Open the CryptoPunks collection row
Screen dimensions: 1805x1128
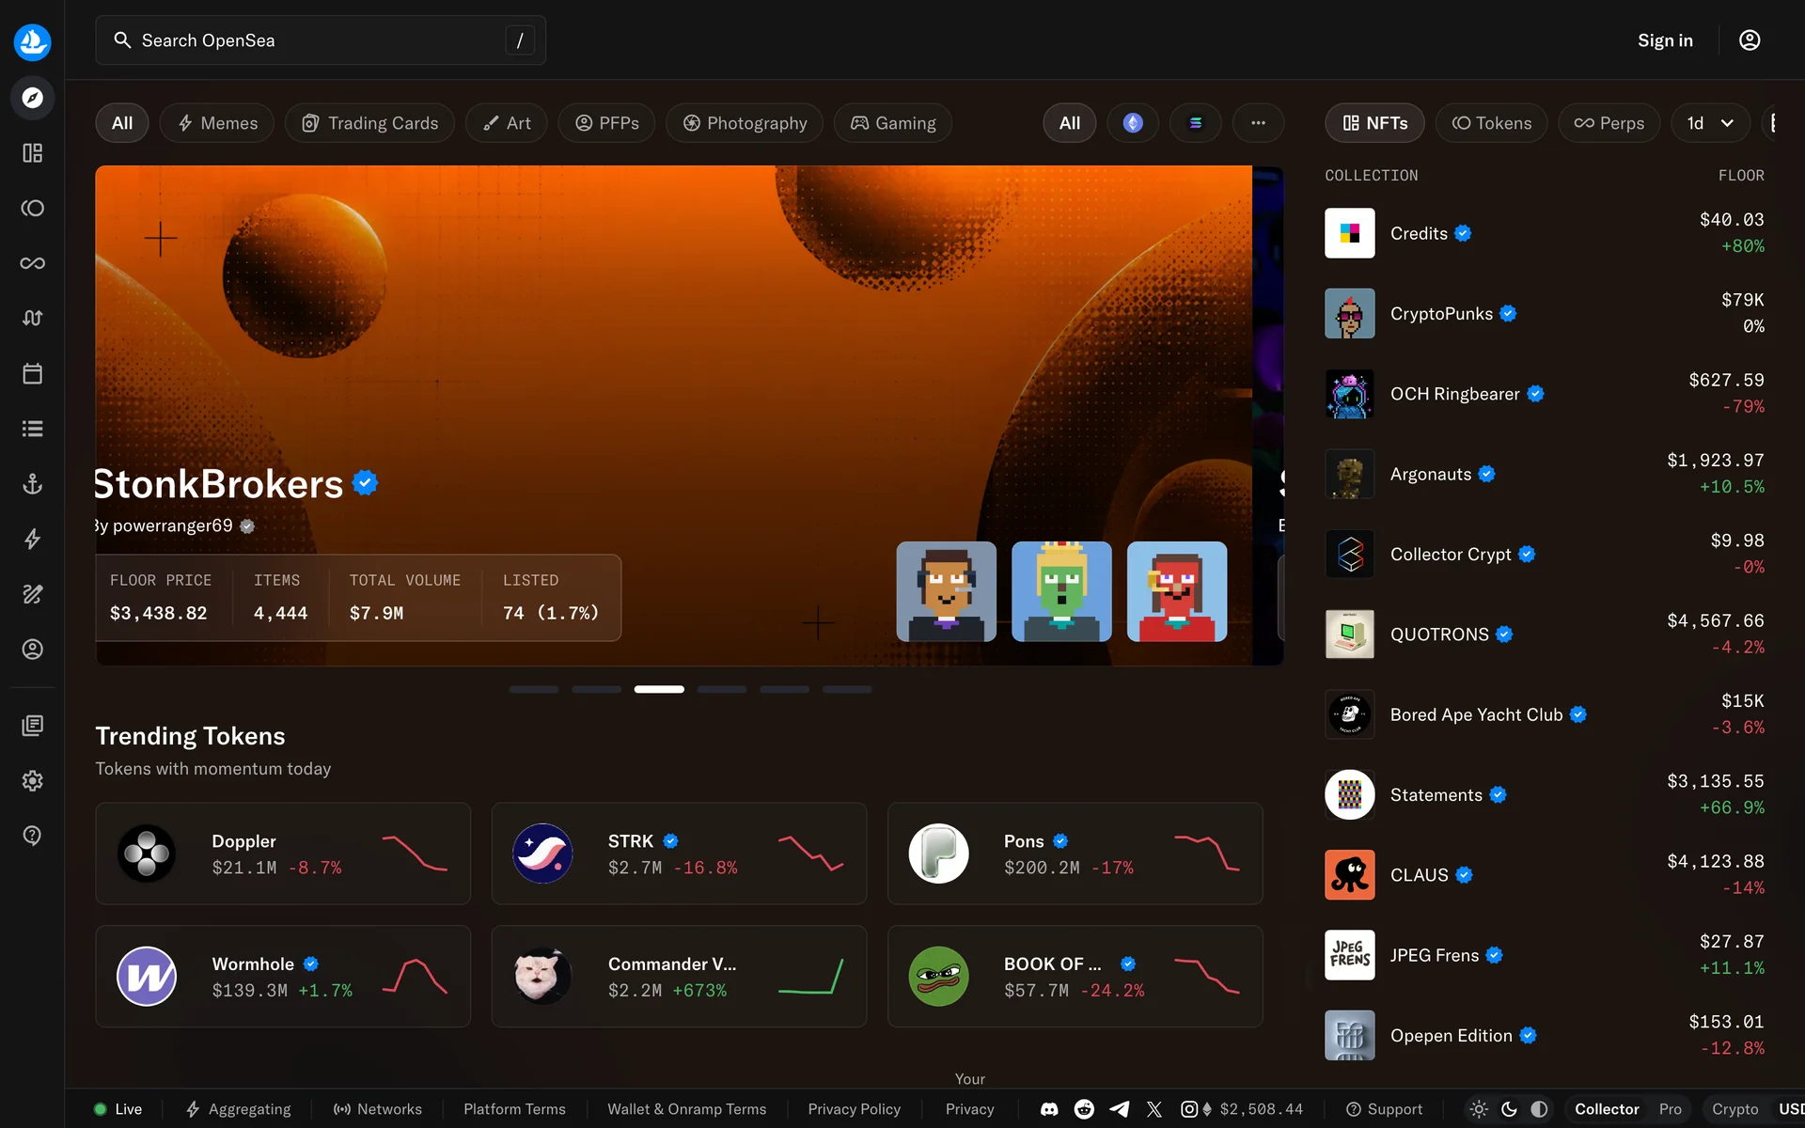(x=1545, y=314)
